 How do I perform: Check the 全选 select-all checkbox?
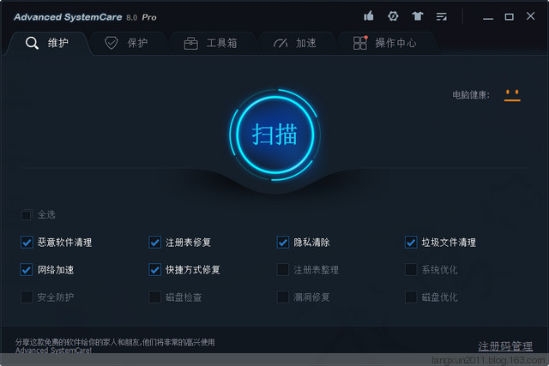(x=27, y=214)
